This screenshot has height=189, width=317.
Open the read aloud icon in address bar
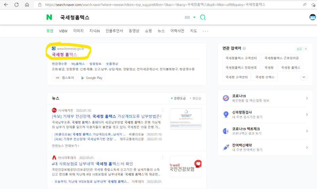(x=305, y=5)
